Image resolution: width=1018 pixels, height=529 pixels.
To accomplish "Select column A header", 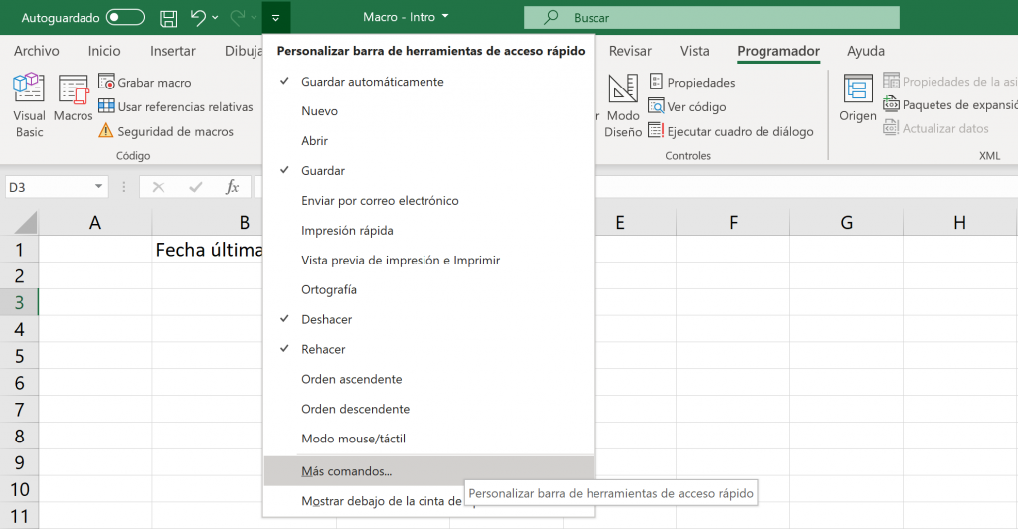I will [x=95, y=223].
